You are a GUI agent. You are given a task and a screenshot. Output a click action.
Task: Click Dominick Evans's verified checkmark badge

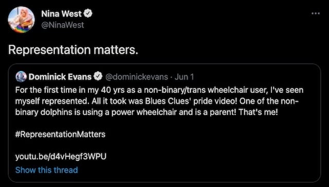tap(98, 77)
